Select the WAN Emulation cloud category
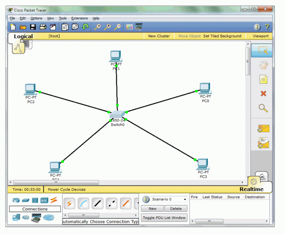The width and height of the screenshot is (285, 234). pyautogui.click(x=26, y=217)
